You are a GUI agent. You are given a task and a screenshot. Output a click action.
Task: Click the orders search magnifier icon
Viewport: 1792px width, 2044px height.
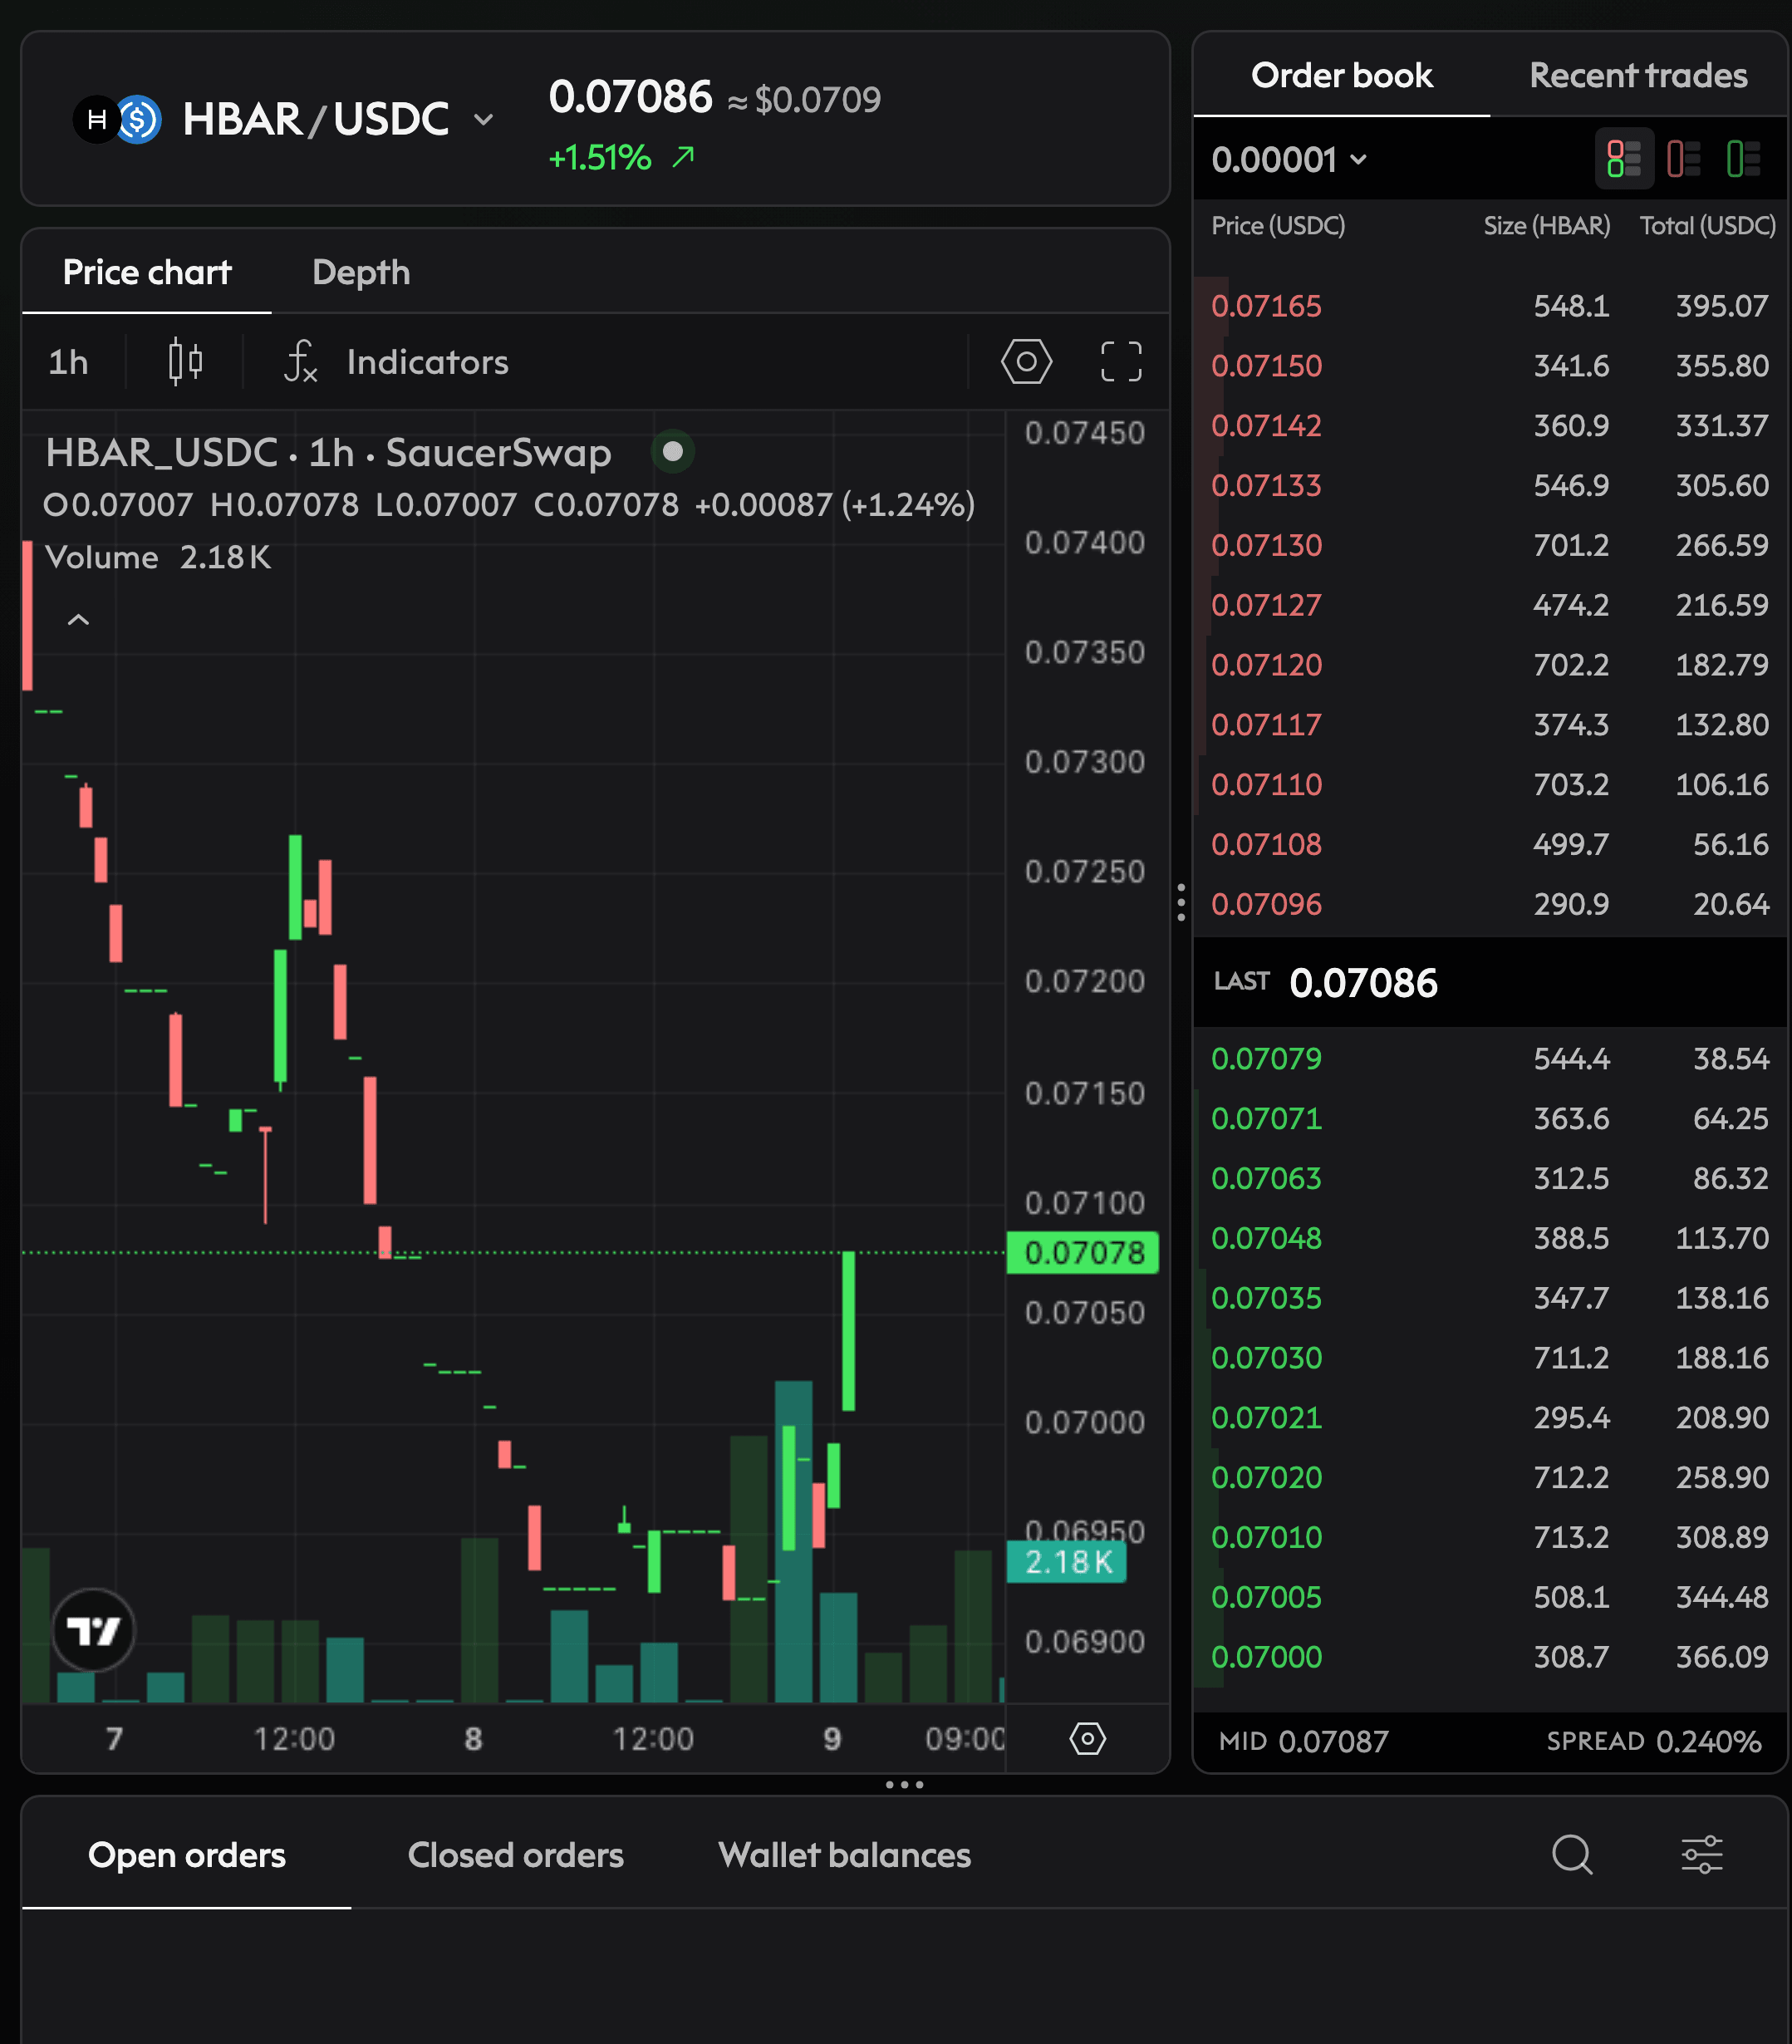point(1572,1855)
